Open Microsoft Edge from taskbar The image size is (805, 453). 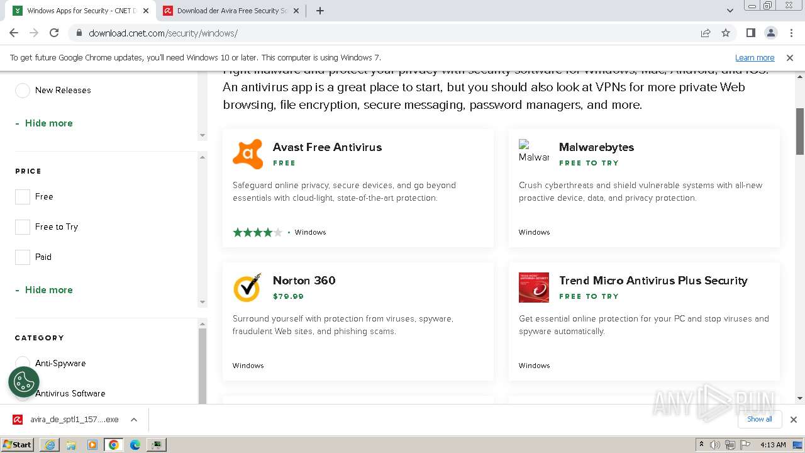click(135, 445)
